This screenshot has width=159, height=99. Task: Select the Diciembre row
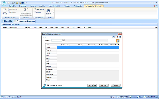[x=82, y=77]
